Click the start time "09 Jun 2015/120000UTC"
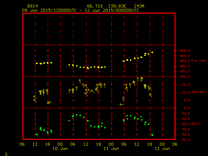This screenshot has height=156, width=208. tap(49, 10)
